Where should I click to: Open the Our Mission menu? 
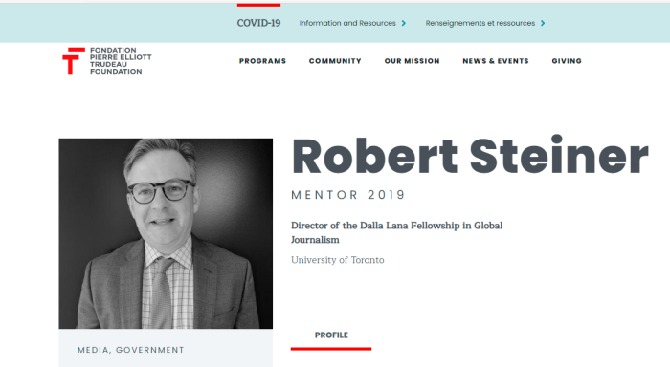point(412,61)
